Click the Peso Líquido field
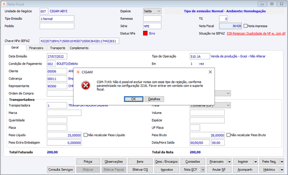288x175 pixels. point(64,135)
